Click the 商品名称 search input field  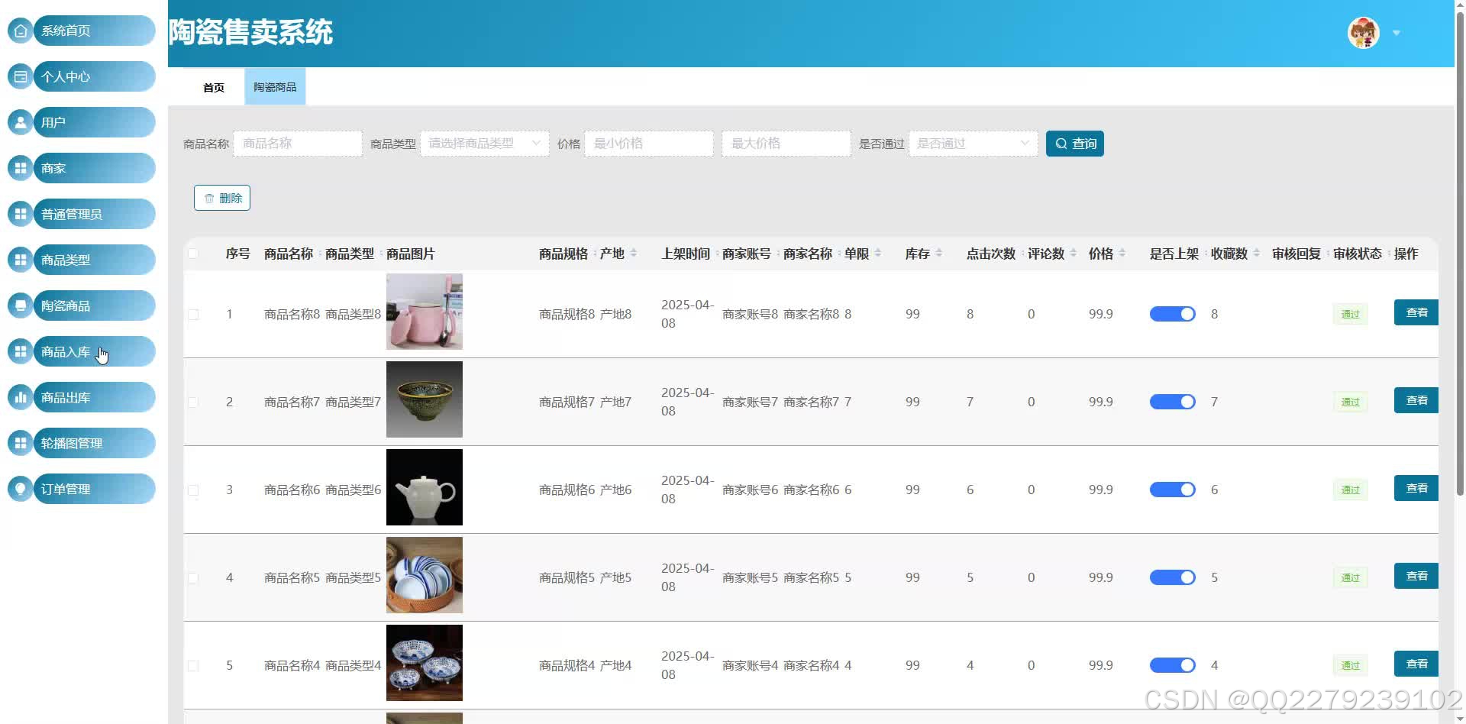(x=298, y=144)
